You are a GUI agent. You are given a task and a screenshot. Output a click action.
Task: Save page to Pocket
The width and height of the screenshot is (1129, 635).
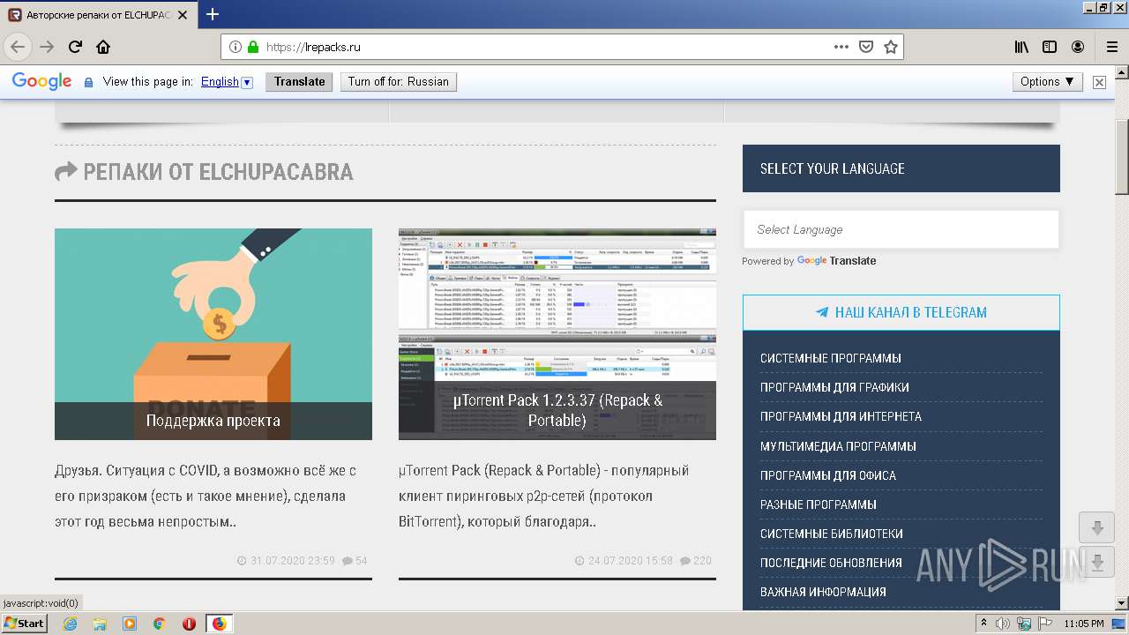tap(866, 47)
